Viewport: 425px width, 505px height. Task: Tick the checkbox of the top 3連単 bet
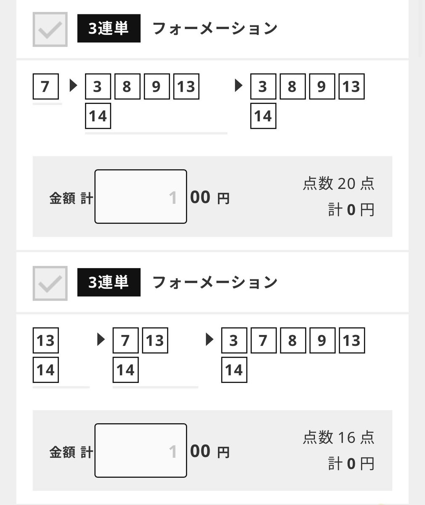tap(50, 29)
